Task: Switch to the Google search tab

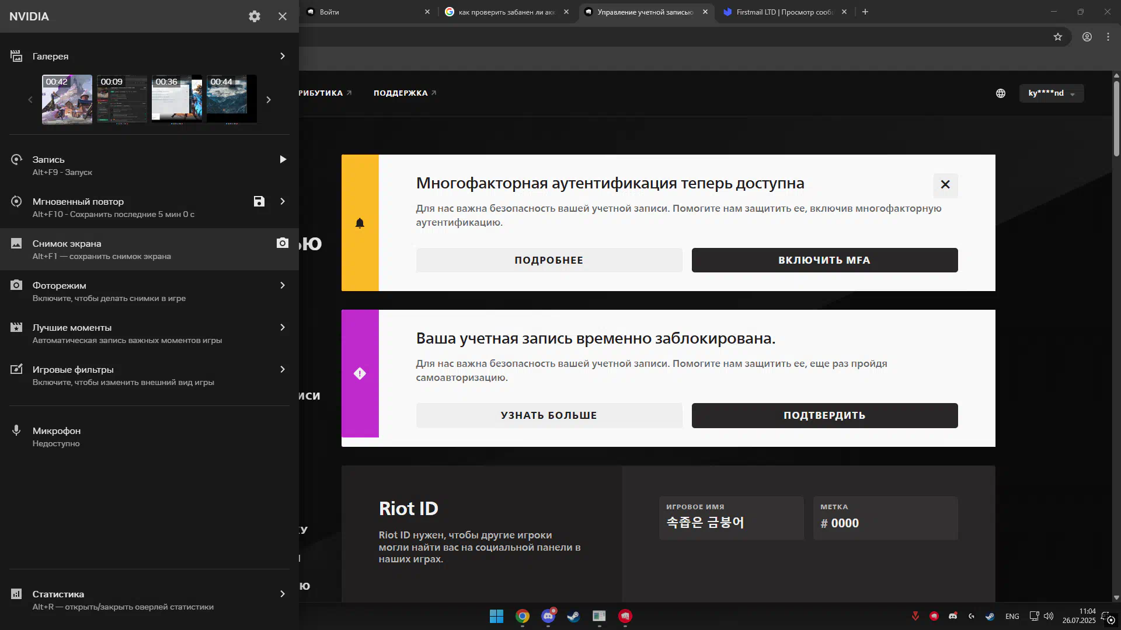Action: click(507, 12)
